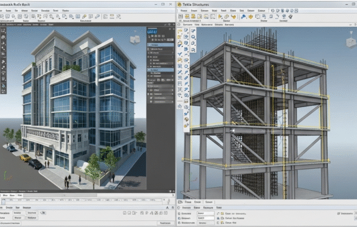The width and height of the screenshot is (357, 227).
Task: Click the yellow checkmark-shaped icon in Tekla's top toolbar
Action: pyautogui.click(x=233, y=17)
